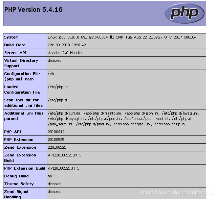Click 'PHP Extension Build' label
Screen dimensions: 217x199
click(x=25, y=168)
